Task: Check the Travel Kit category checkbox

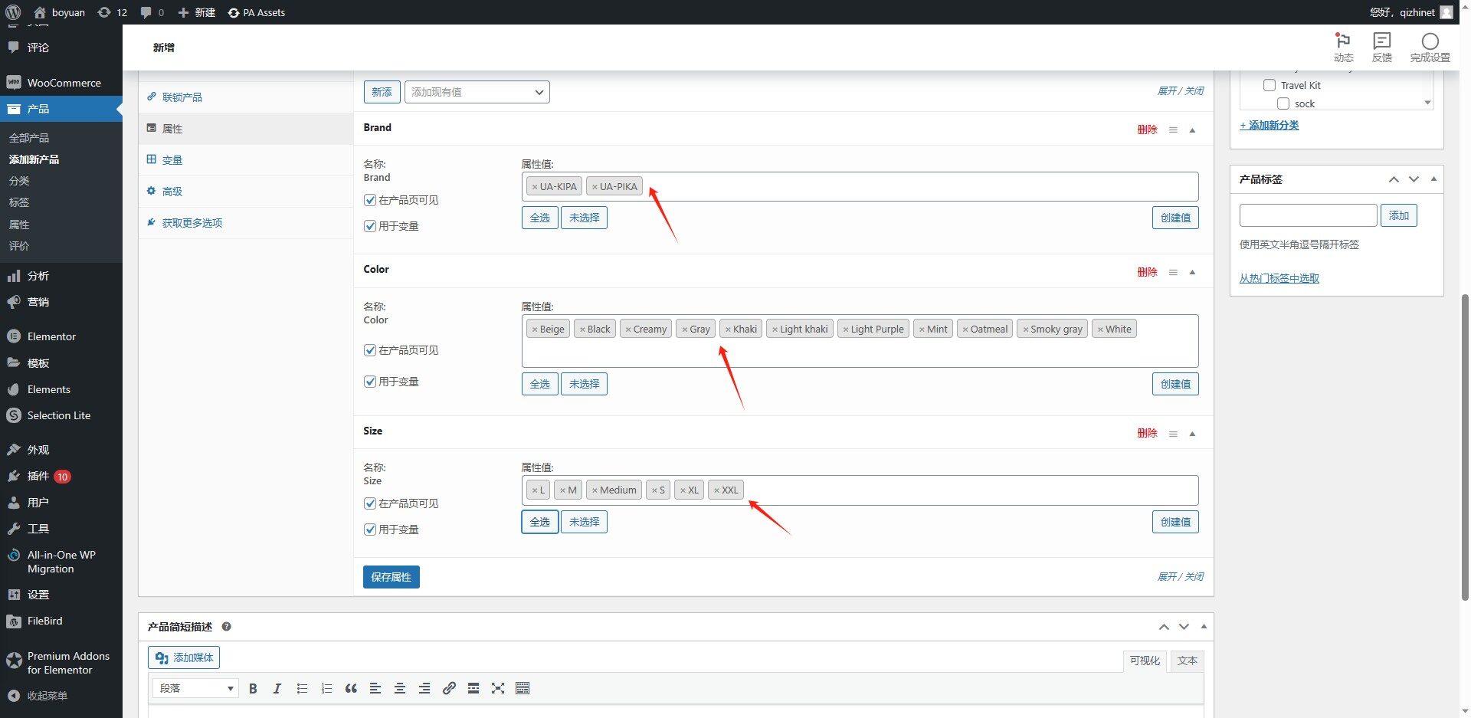Action: [1270, 85]
